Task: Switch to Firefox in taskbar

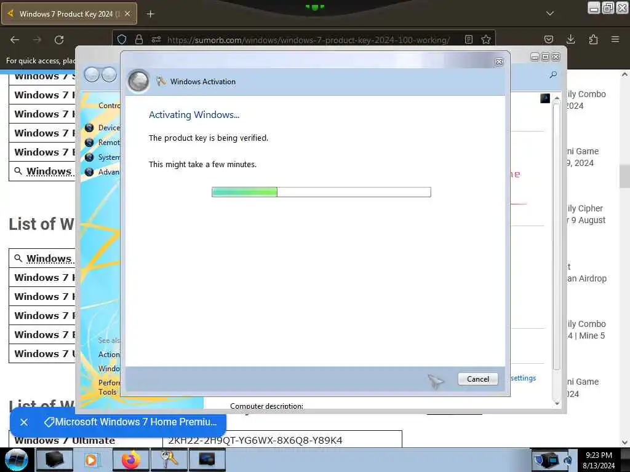Action: [x=130, y=460]
